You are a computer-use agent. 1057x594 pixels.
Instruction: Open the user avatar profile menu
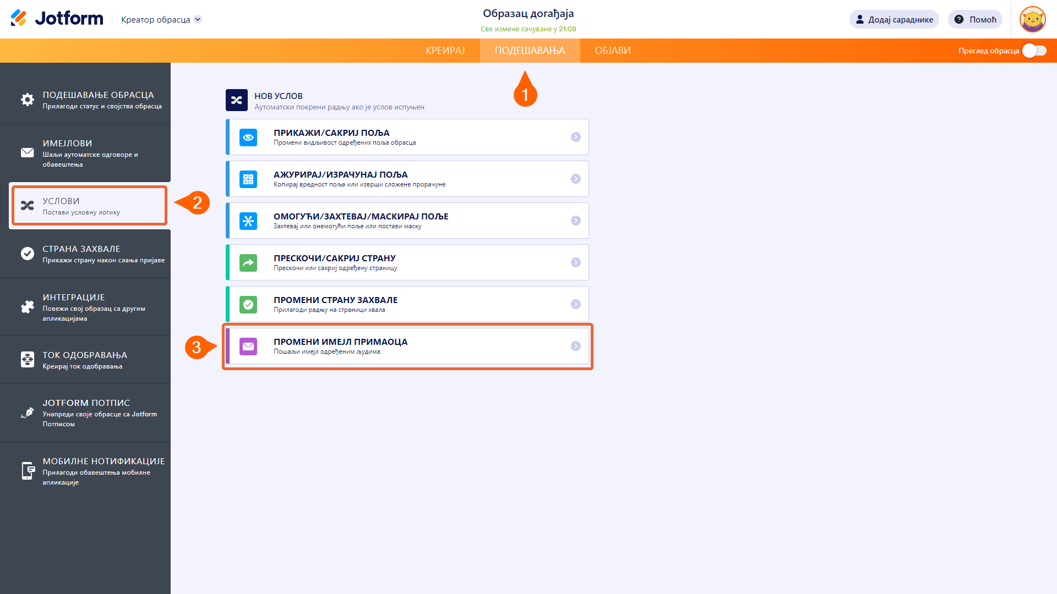click(1032, 19)
